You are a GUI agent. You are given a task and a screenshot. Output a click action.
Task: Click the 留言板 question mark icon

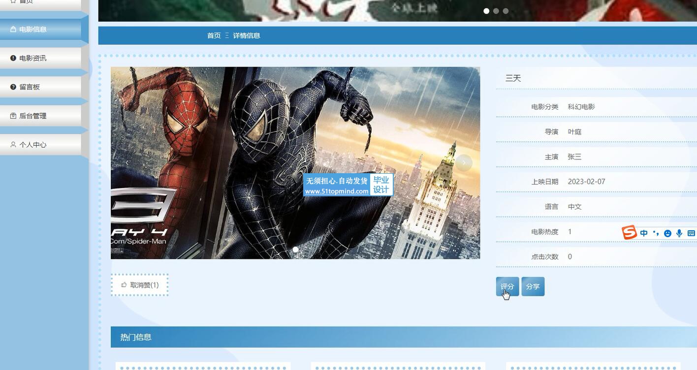(13, 87)
